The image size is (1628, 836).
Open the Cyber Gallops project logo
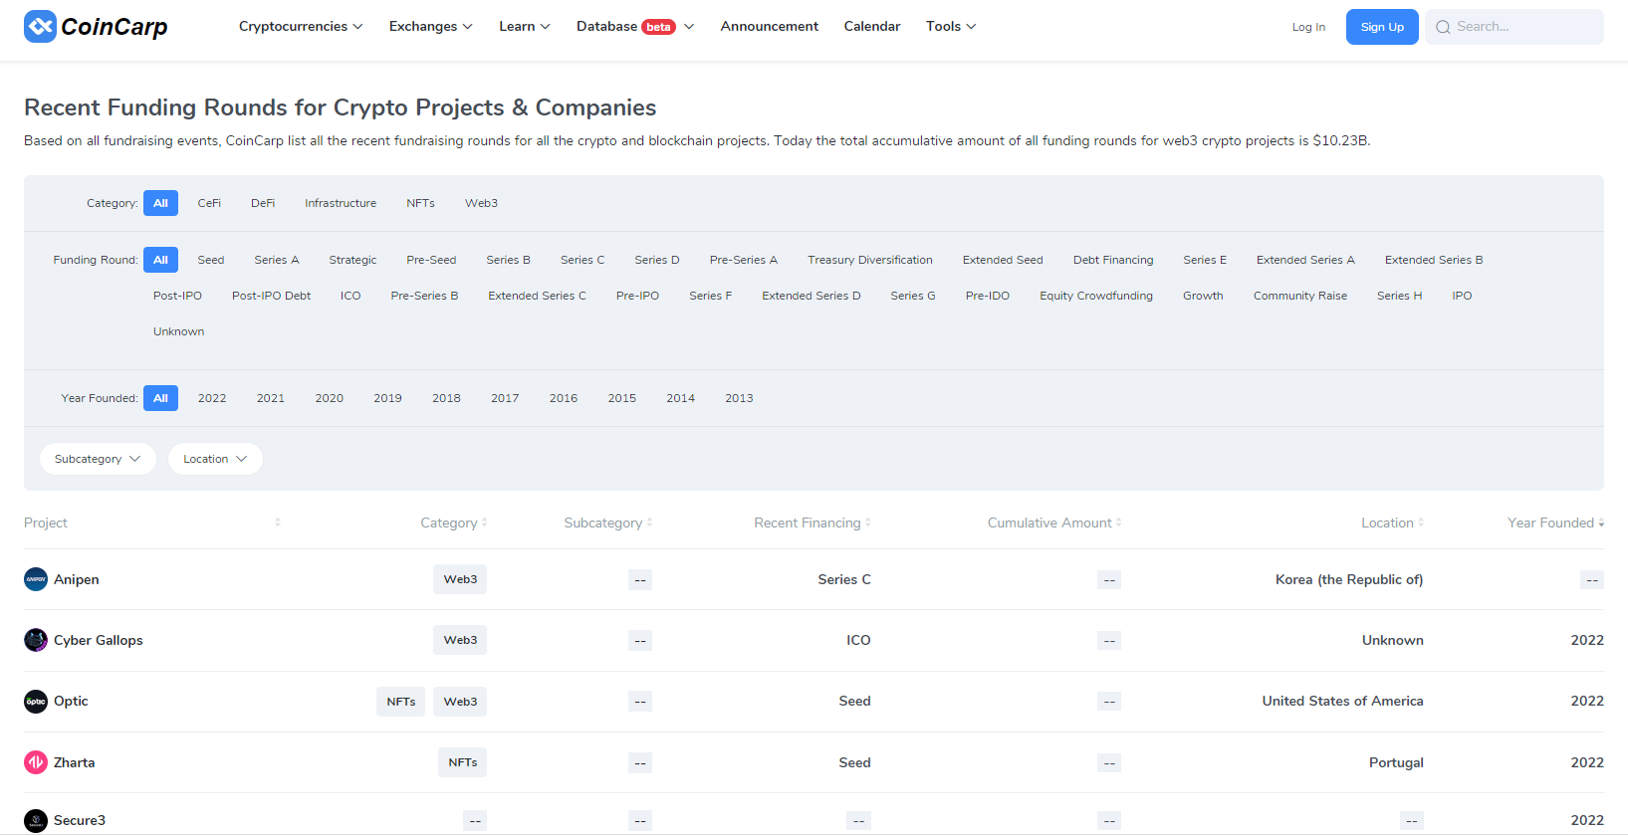36,640
